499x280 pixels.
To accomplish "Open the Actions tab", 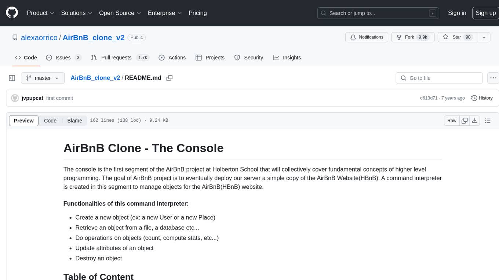I will pos(172,58).
